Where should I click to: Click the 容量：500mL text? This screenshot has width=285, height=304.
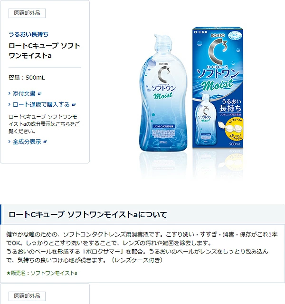click(x=27, y=78)
